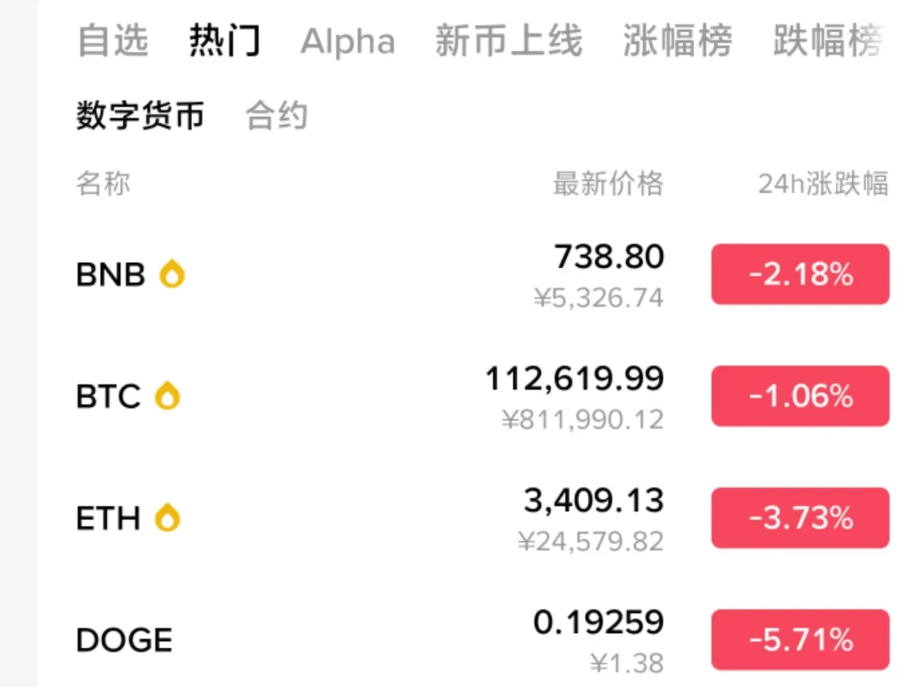This screenshot has height=687, width=899.
Task: Click the DOGE -5.71% change badge
Action: coord(801,639)
